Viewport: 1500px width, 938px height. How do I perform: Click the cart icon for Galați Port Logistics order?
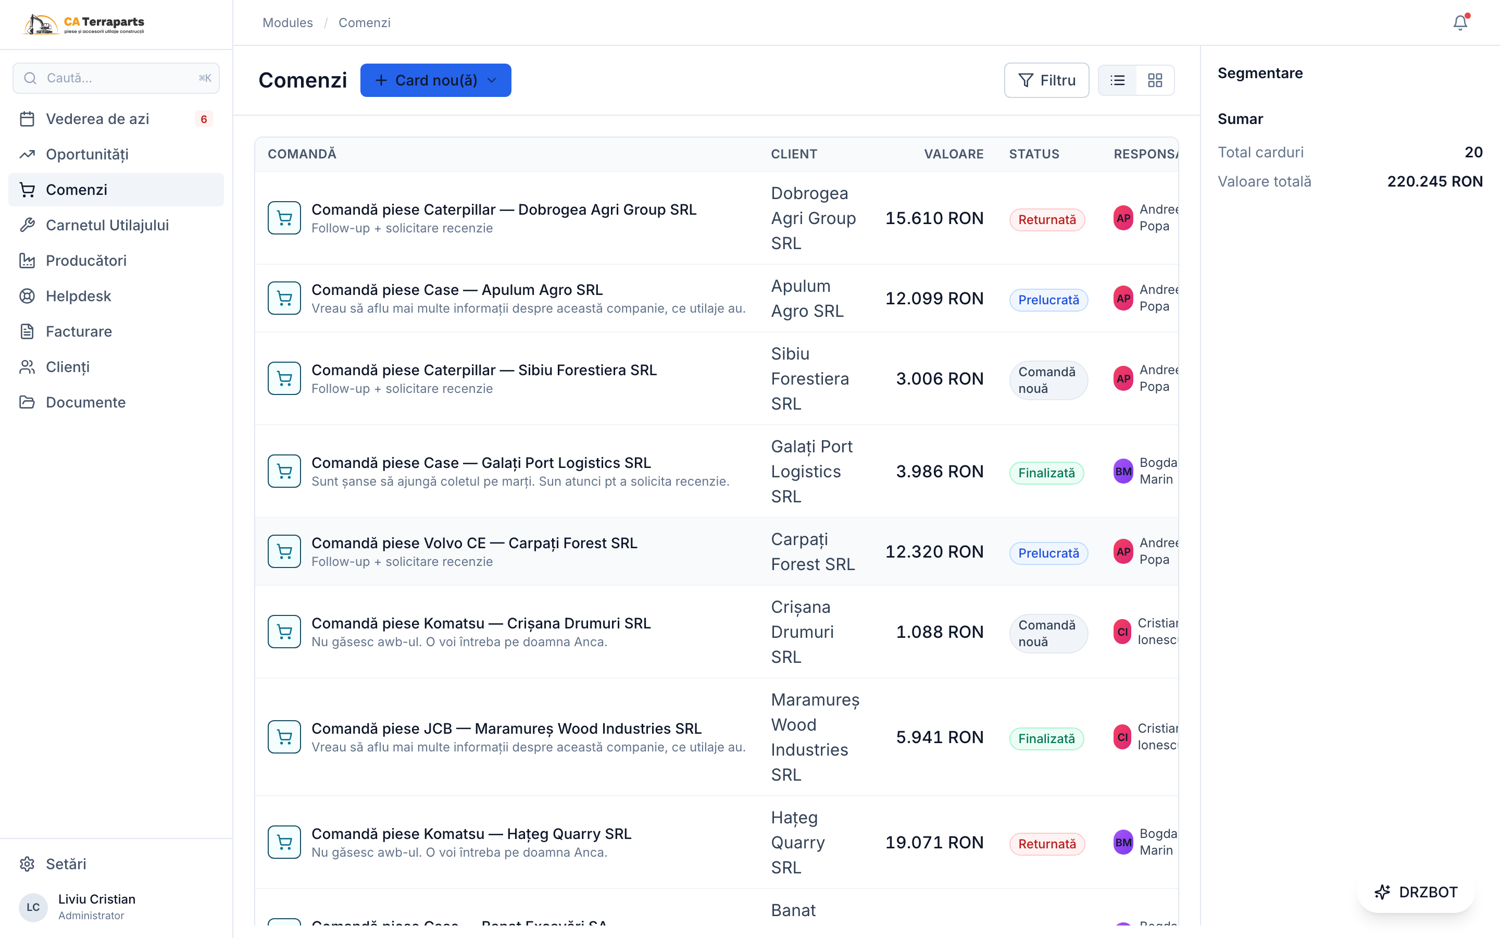click(284, 471)
